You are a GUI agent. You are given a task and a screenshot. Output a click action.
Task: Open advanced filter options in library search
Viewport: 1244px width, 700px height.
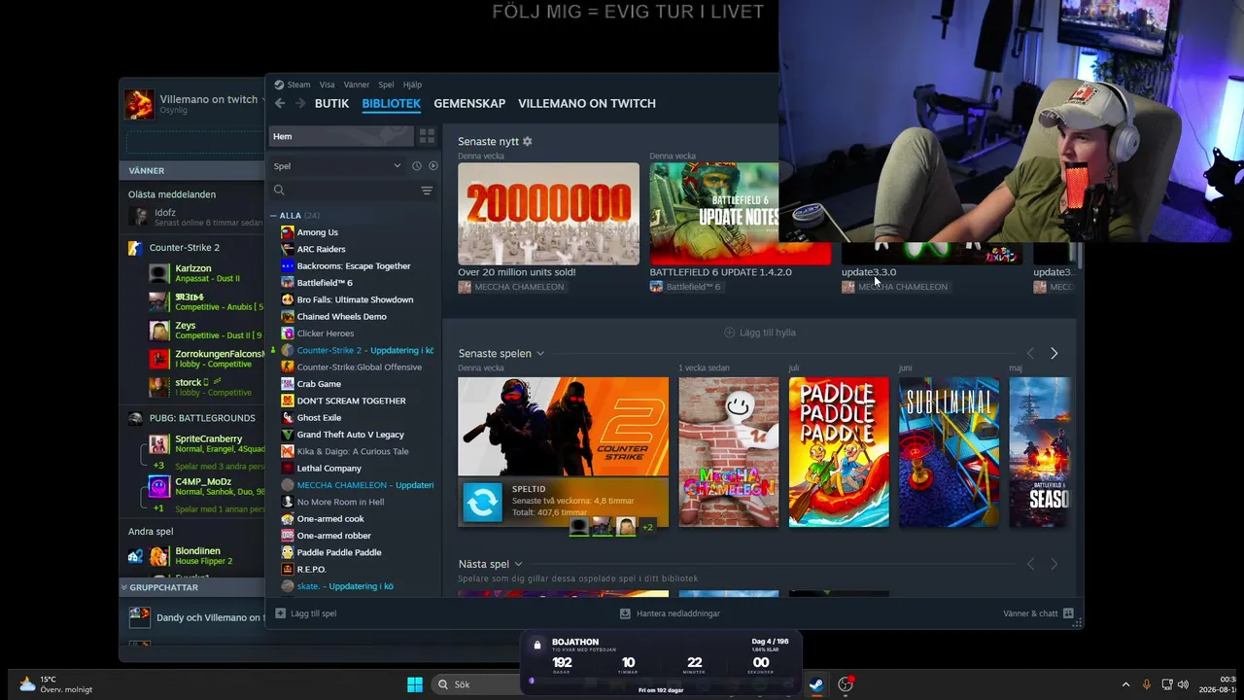(x=427, y=191)
